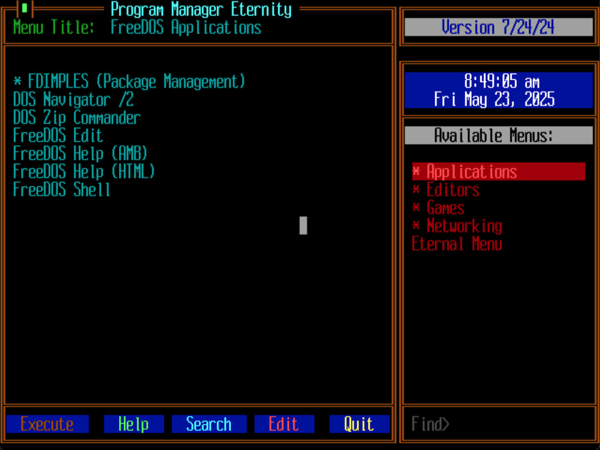Image resolution: width=600 pixels, height=450 pixels.
Task: Open the Networking menu
Action: pyautogui.click(x=463, y=226)
